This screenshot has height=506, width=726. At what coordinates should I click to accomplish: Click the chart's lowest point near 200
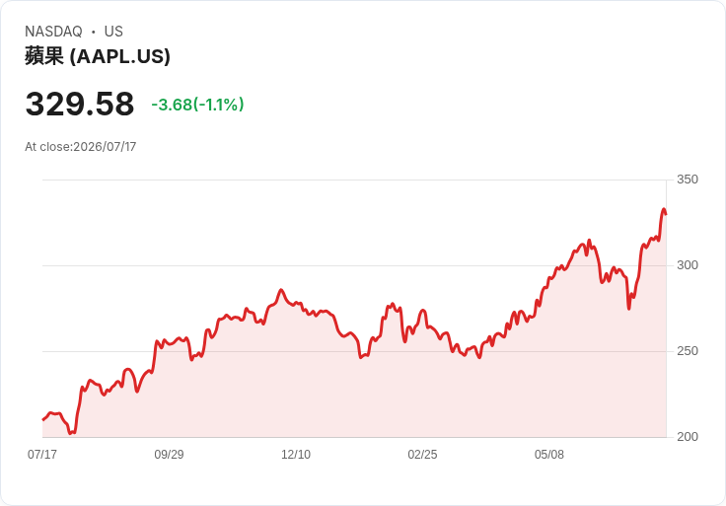(x=71, y=433)
